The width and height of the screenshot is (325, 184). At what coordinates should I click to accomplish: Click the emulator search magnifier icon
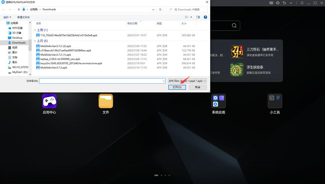[x=234, y=25]
